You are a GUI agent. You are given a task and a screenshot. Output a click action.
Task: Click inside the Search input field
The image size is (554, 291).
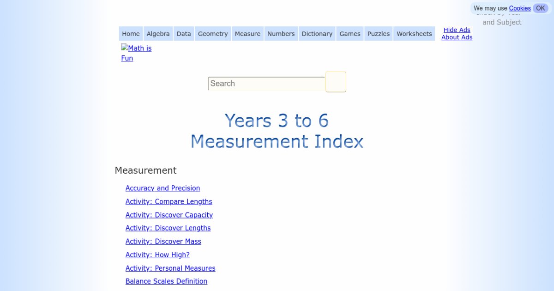(266, 83)
